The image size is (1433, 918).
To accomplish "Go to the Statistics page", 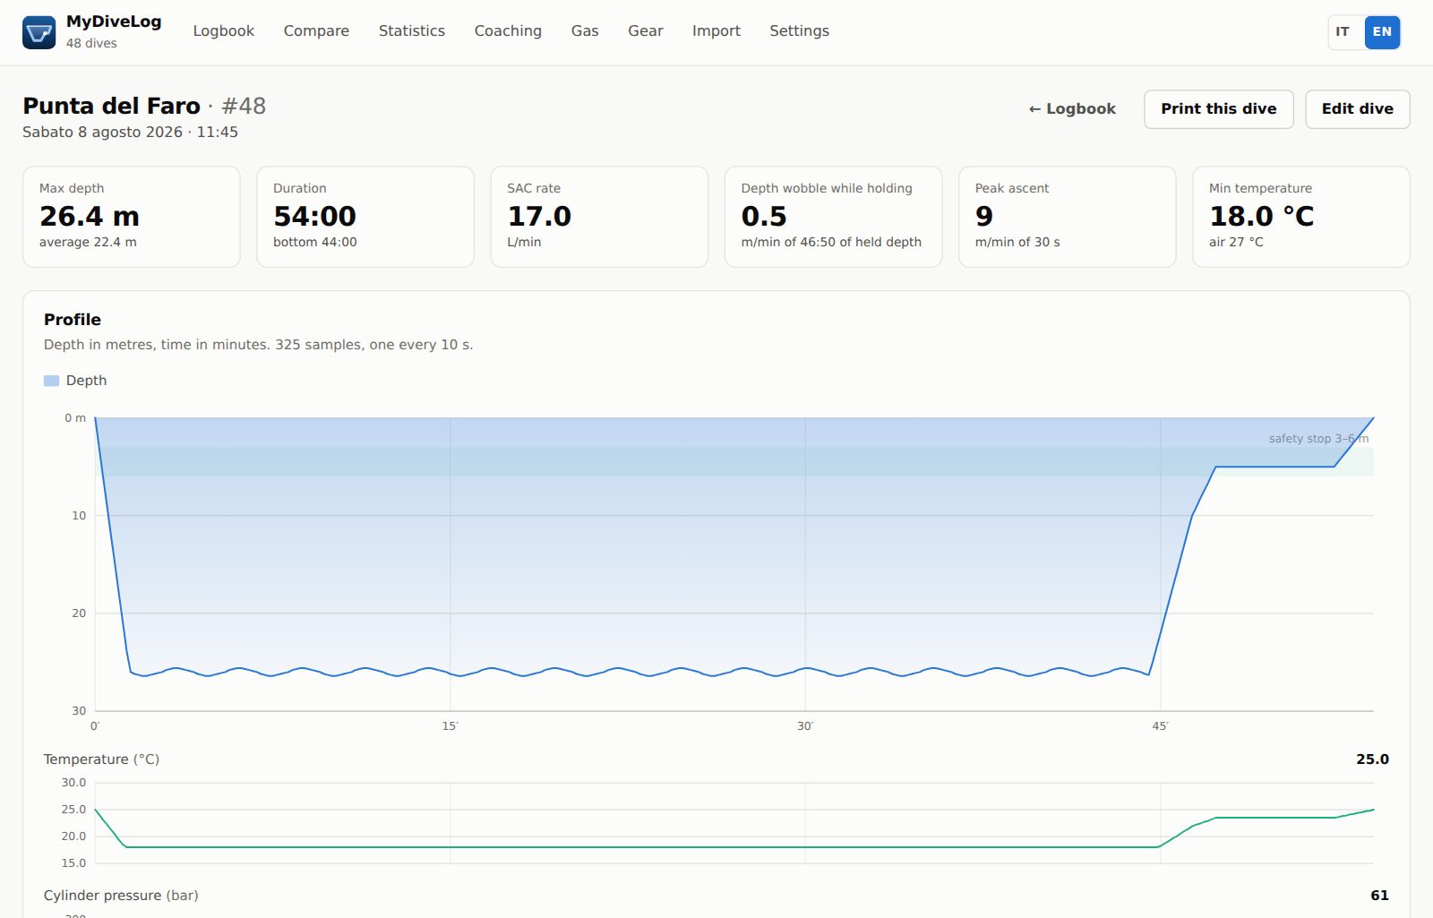I will tap(411, 31).
